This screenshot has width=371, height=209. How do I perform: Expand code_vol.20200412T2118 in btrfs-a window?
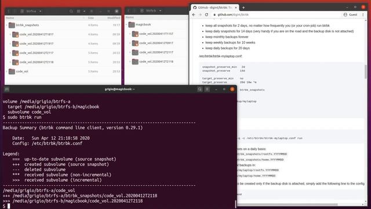click(x=10, y=62)
